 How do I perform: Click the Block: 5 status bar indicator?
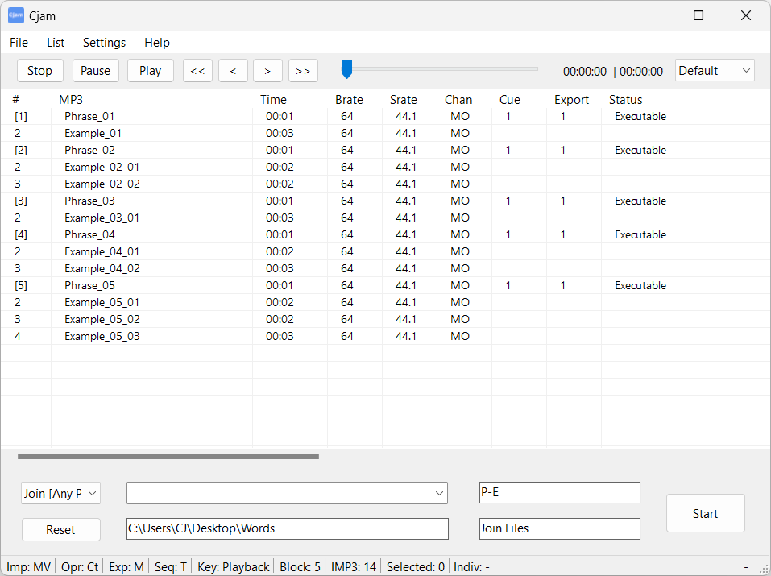[300, 566]
